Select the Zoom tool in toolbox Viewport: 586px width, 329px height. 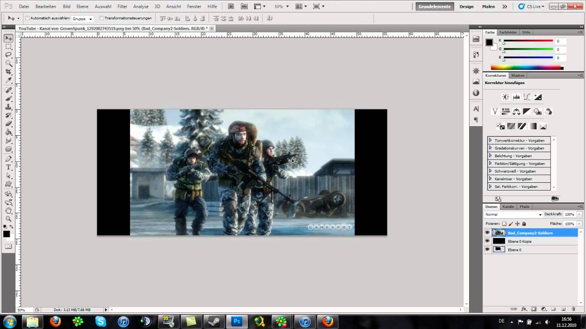[8, 218]
